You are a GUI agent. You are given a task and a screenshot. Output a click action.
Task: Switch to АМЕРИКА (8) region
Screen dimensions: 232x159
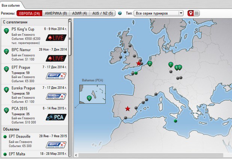coord(56,13)
